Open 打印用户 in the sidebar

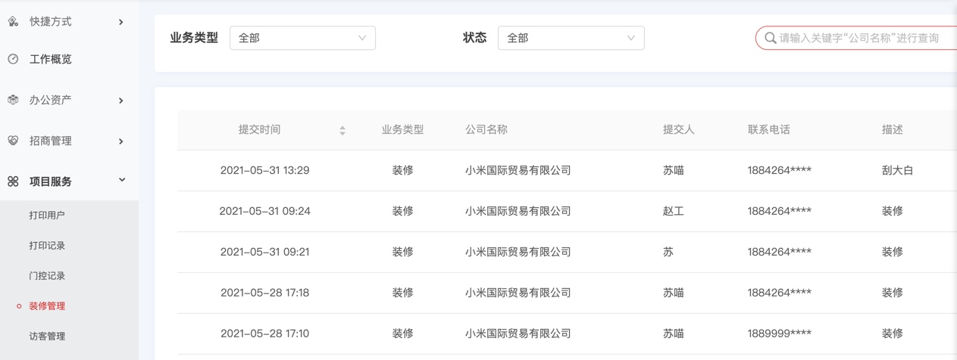47,216
